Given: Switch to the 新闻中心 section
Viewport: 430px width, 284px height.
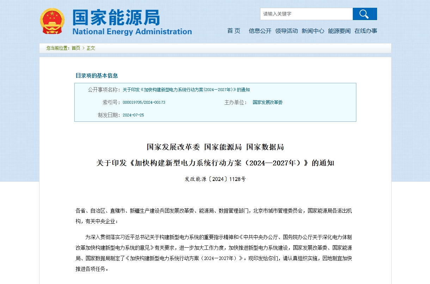Looking at the screenshot, I should point(313,31).
